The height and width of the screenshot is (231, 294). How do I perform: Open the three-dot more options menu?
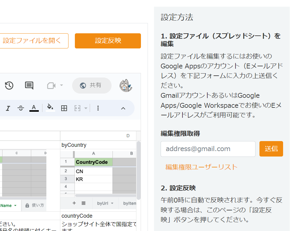click(98, 108)
